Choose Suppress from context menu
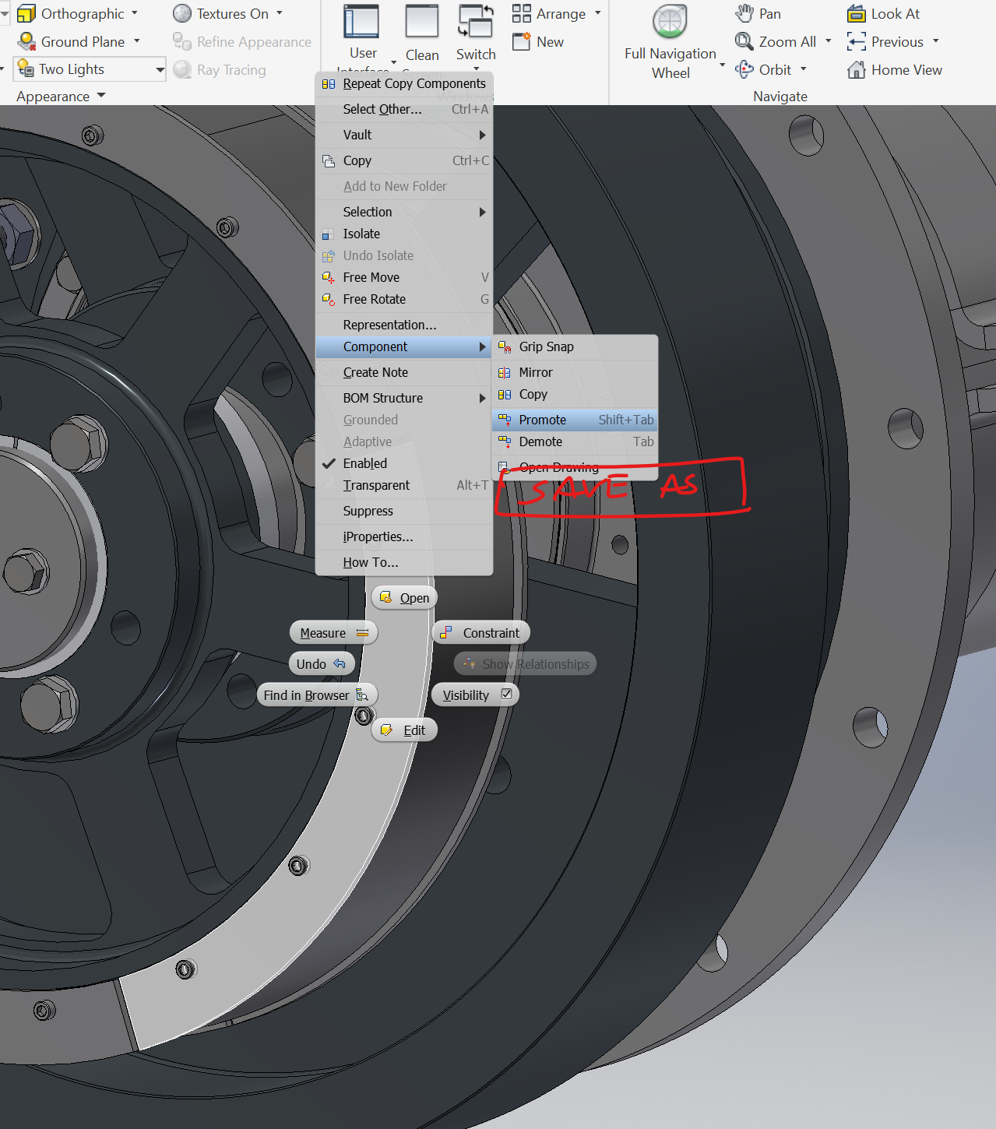This screenshot has height=1129, width=996. click(x=404, y=511)
